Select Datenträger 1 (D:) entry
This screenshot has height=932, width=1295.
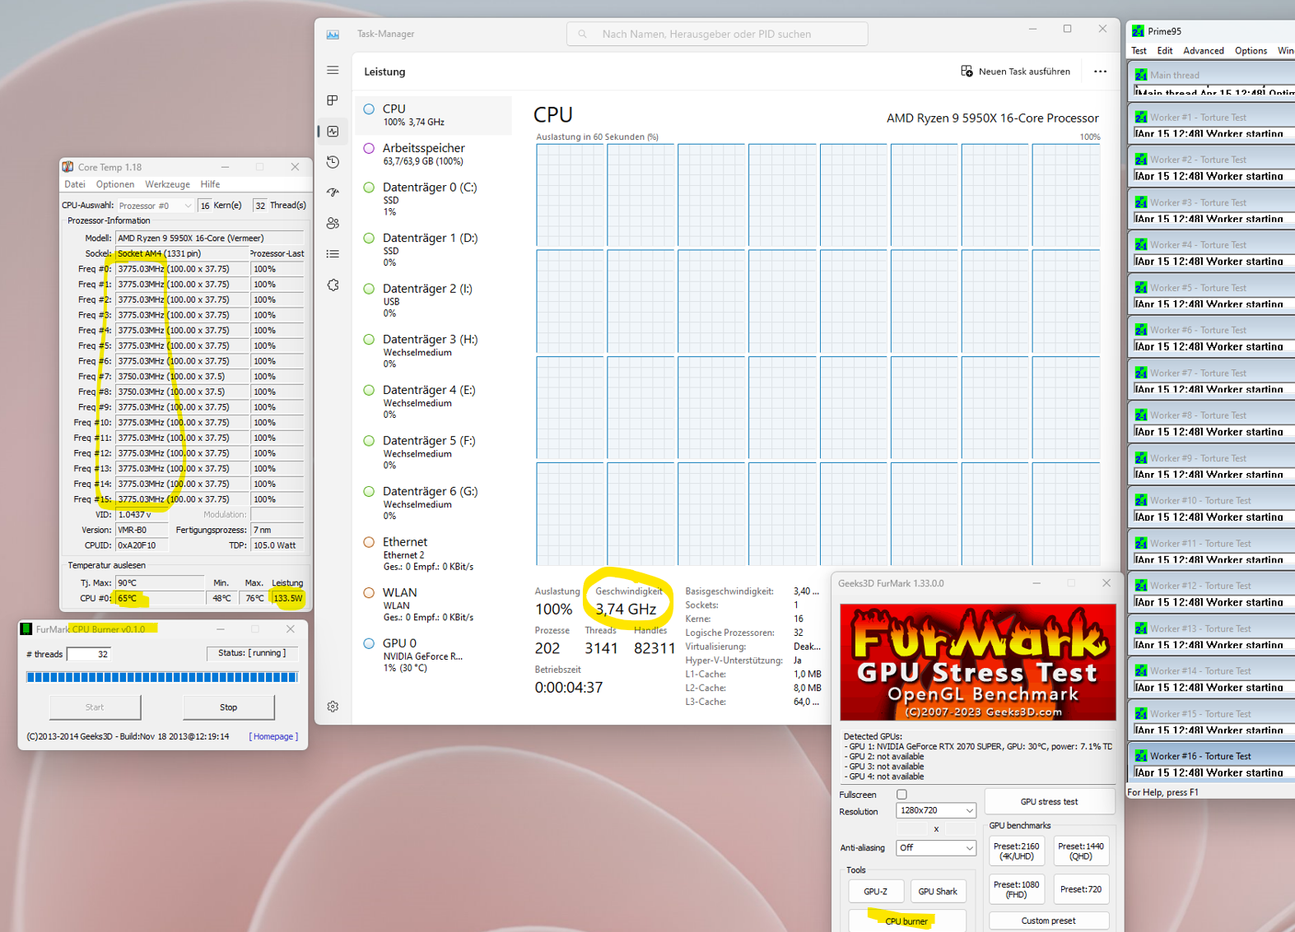pos(434,249)
